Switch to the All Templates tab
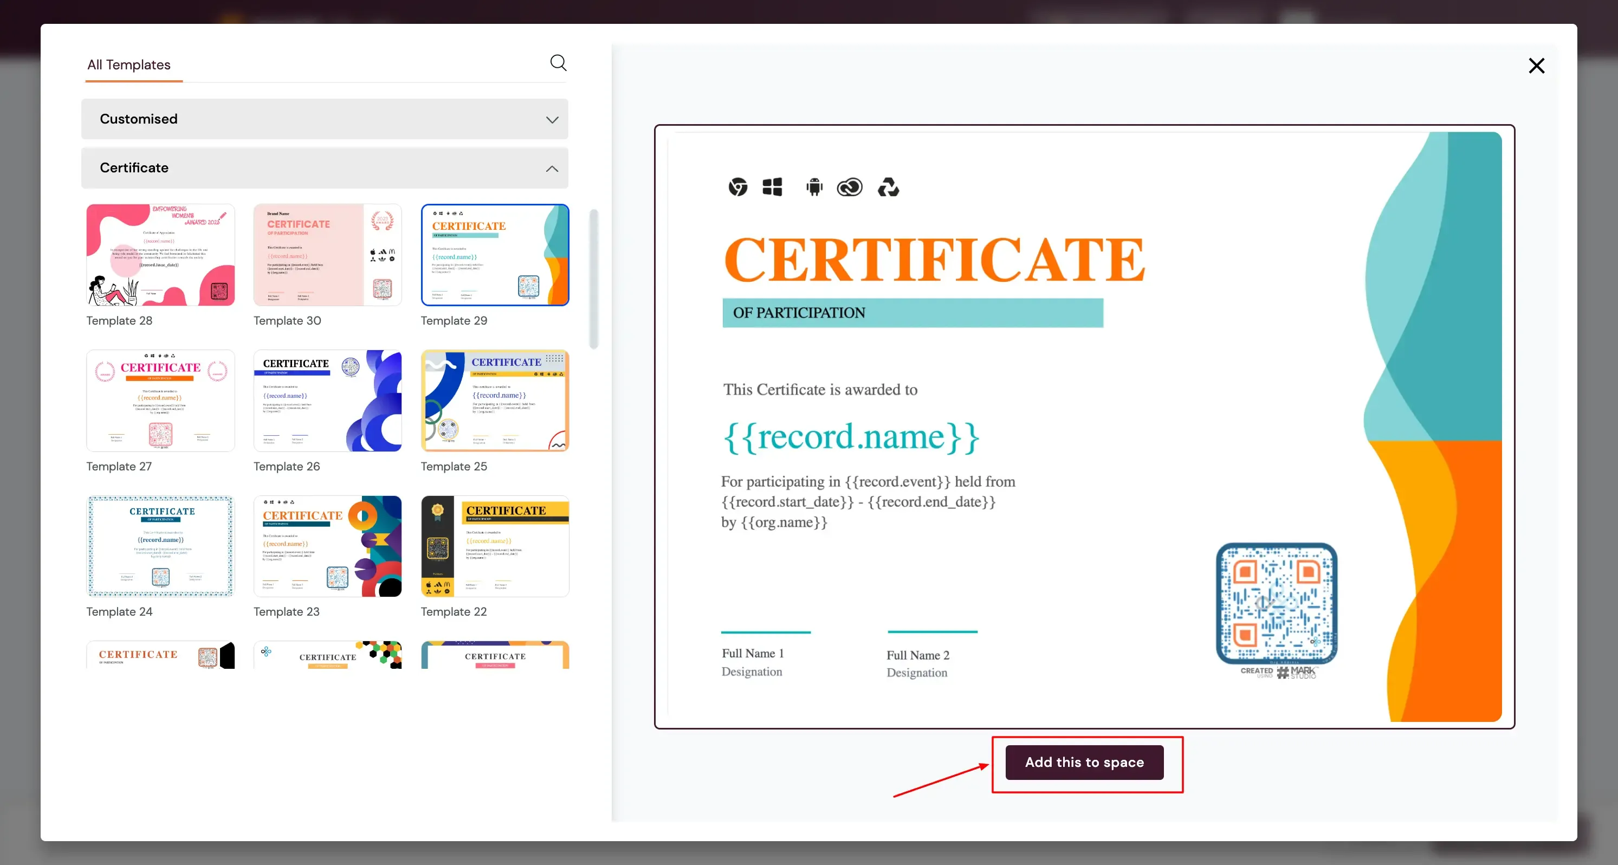Viewport: 1618px width, 865px height. coord(129,64)
